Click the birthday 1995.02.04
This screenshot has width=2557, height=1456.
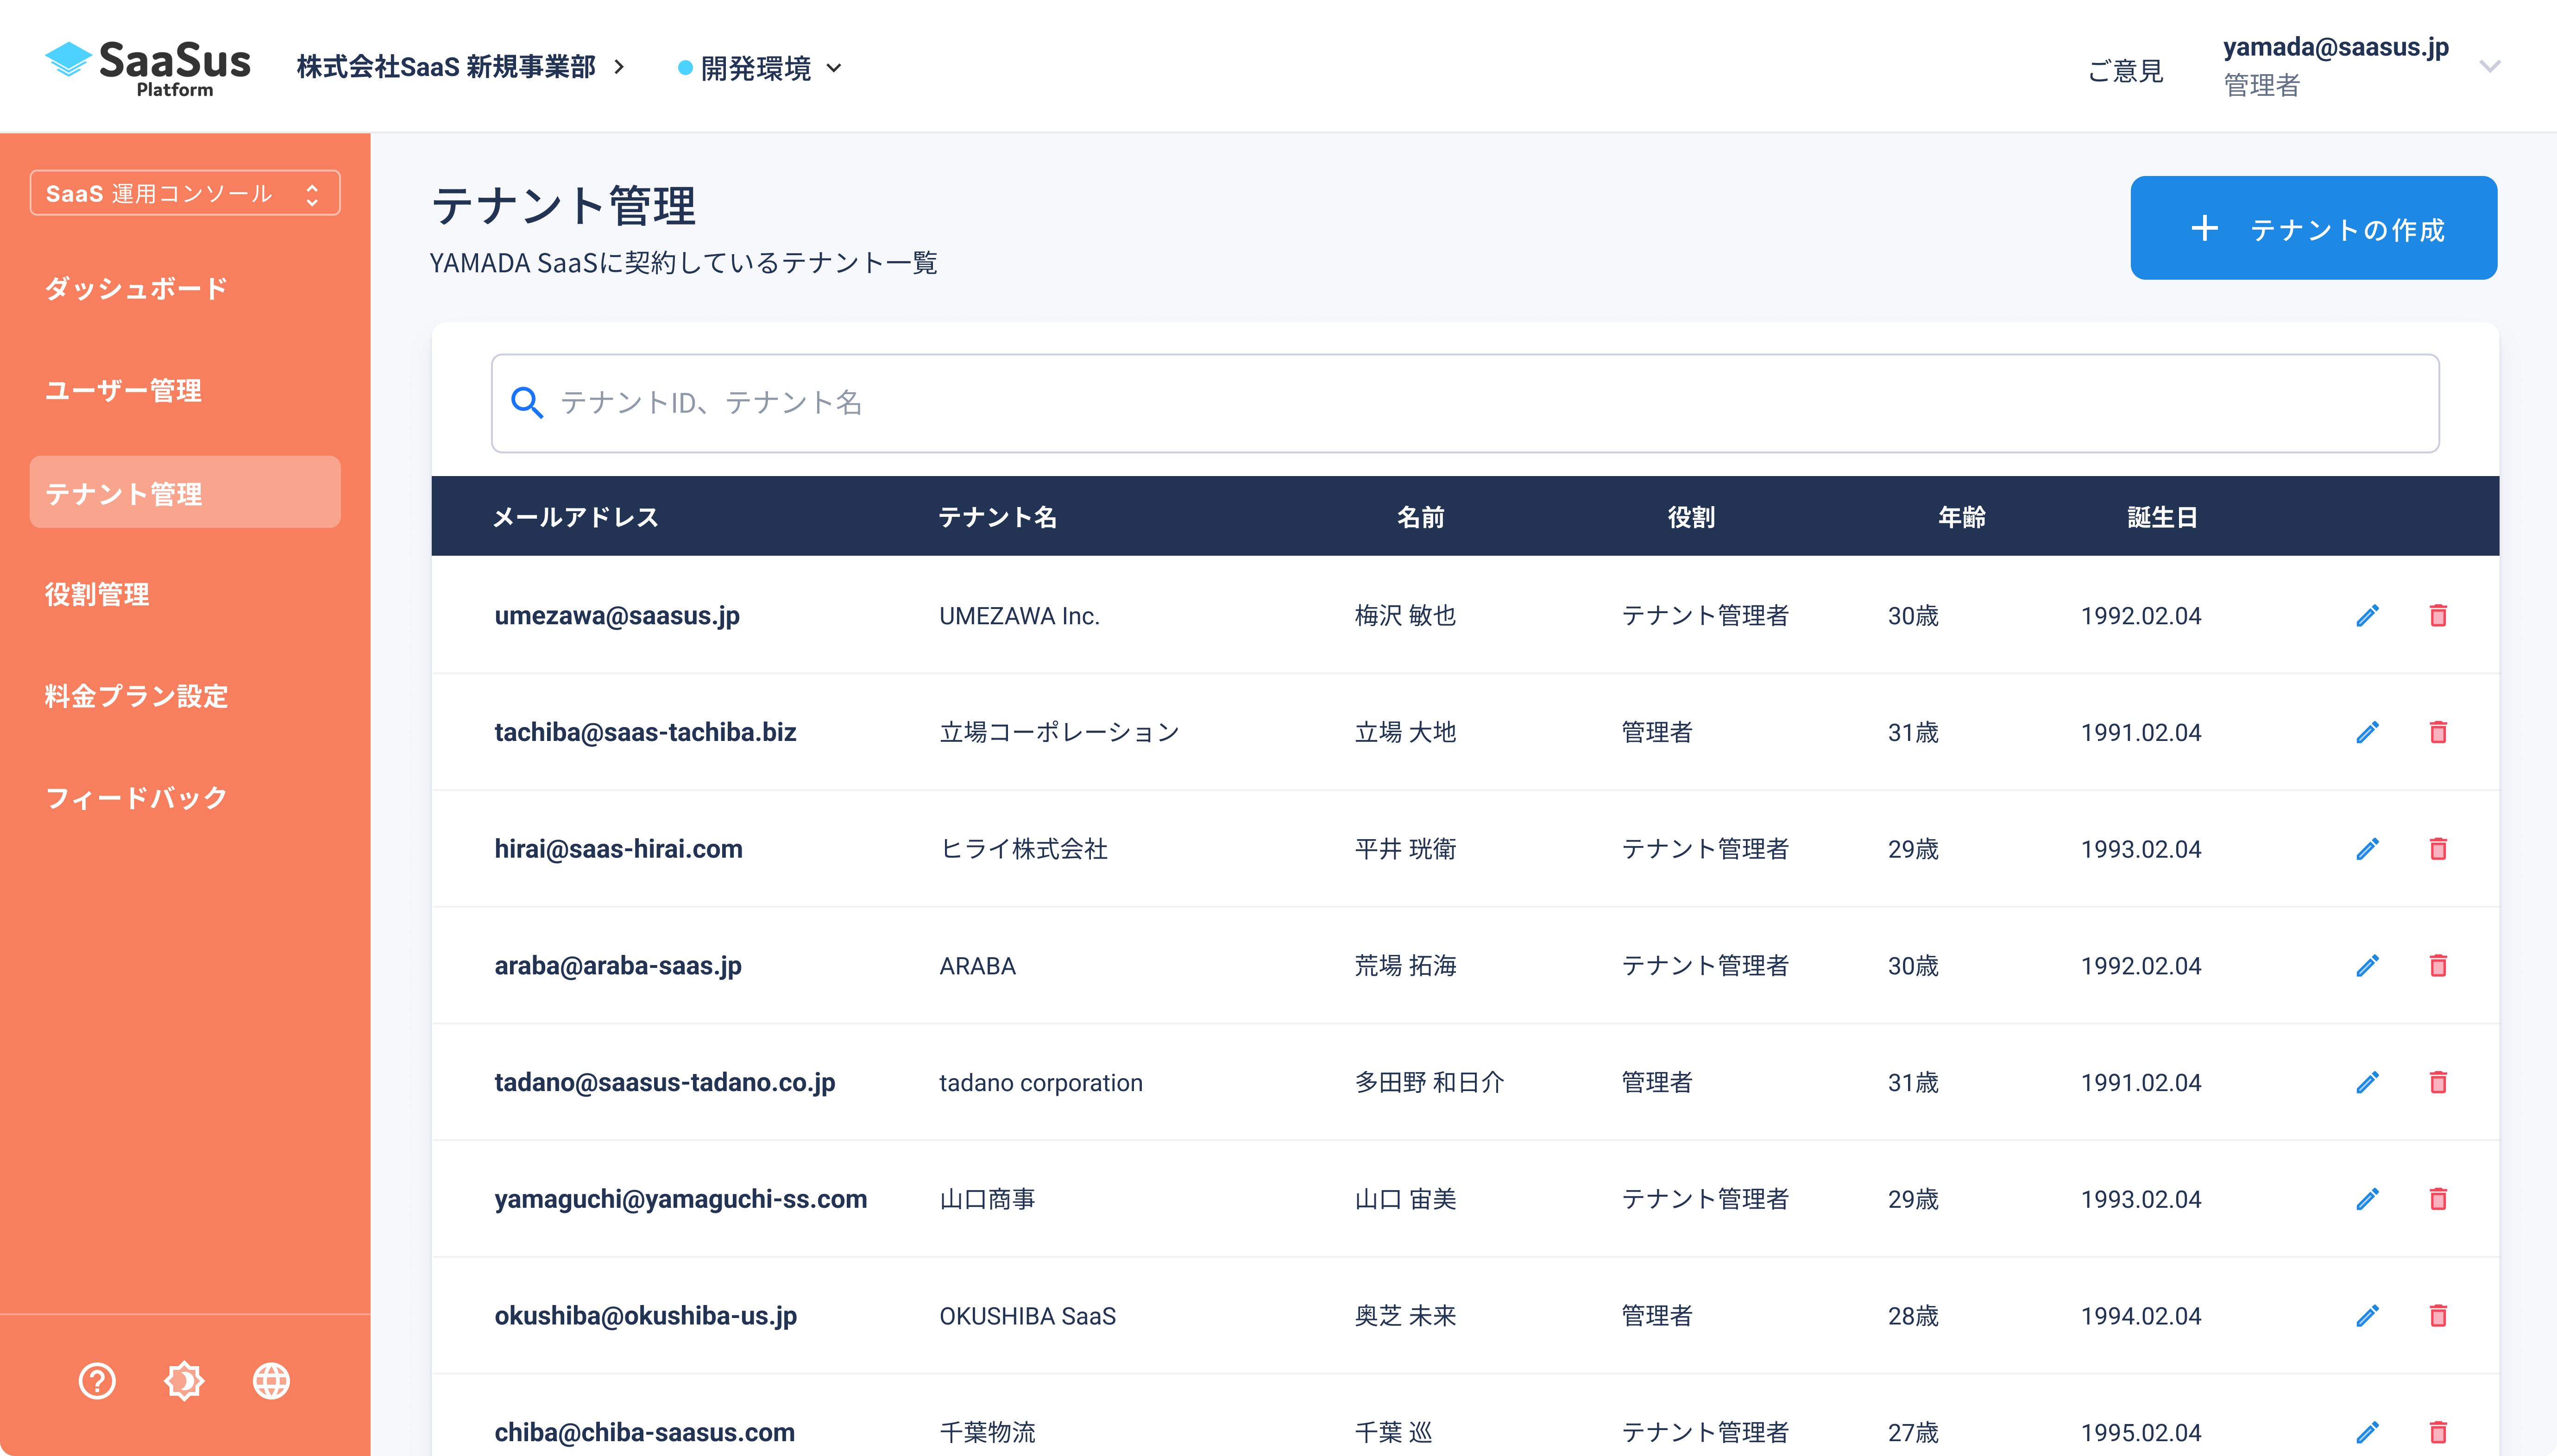(2141, 1432)
